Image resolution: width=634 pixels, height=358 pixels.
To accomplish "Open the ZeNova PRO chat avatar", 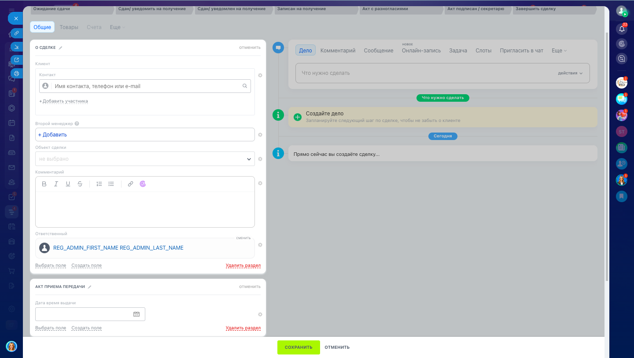I will (x=622, y=83).
